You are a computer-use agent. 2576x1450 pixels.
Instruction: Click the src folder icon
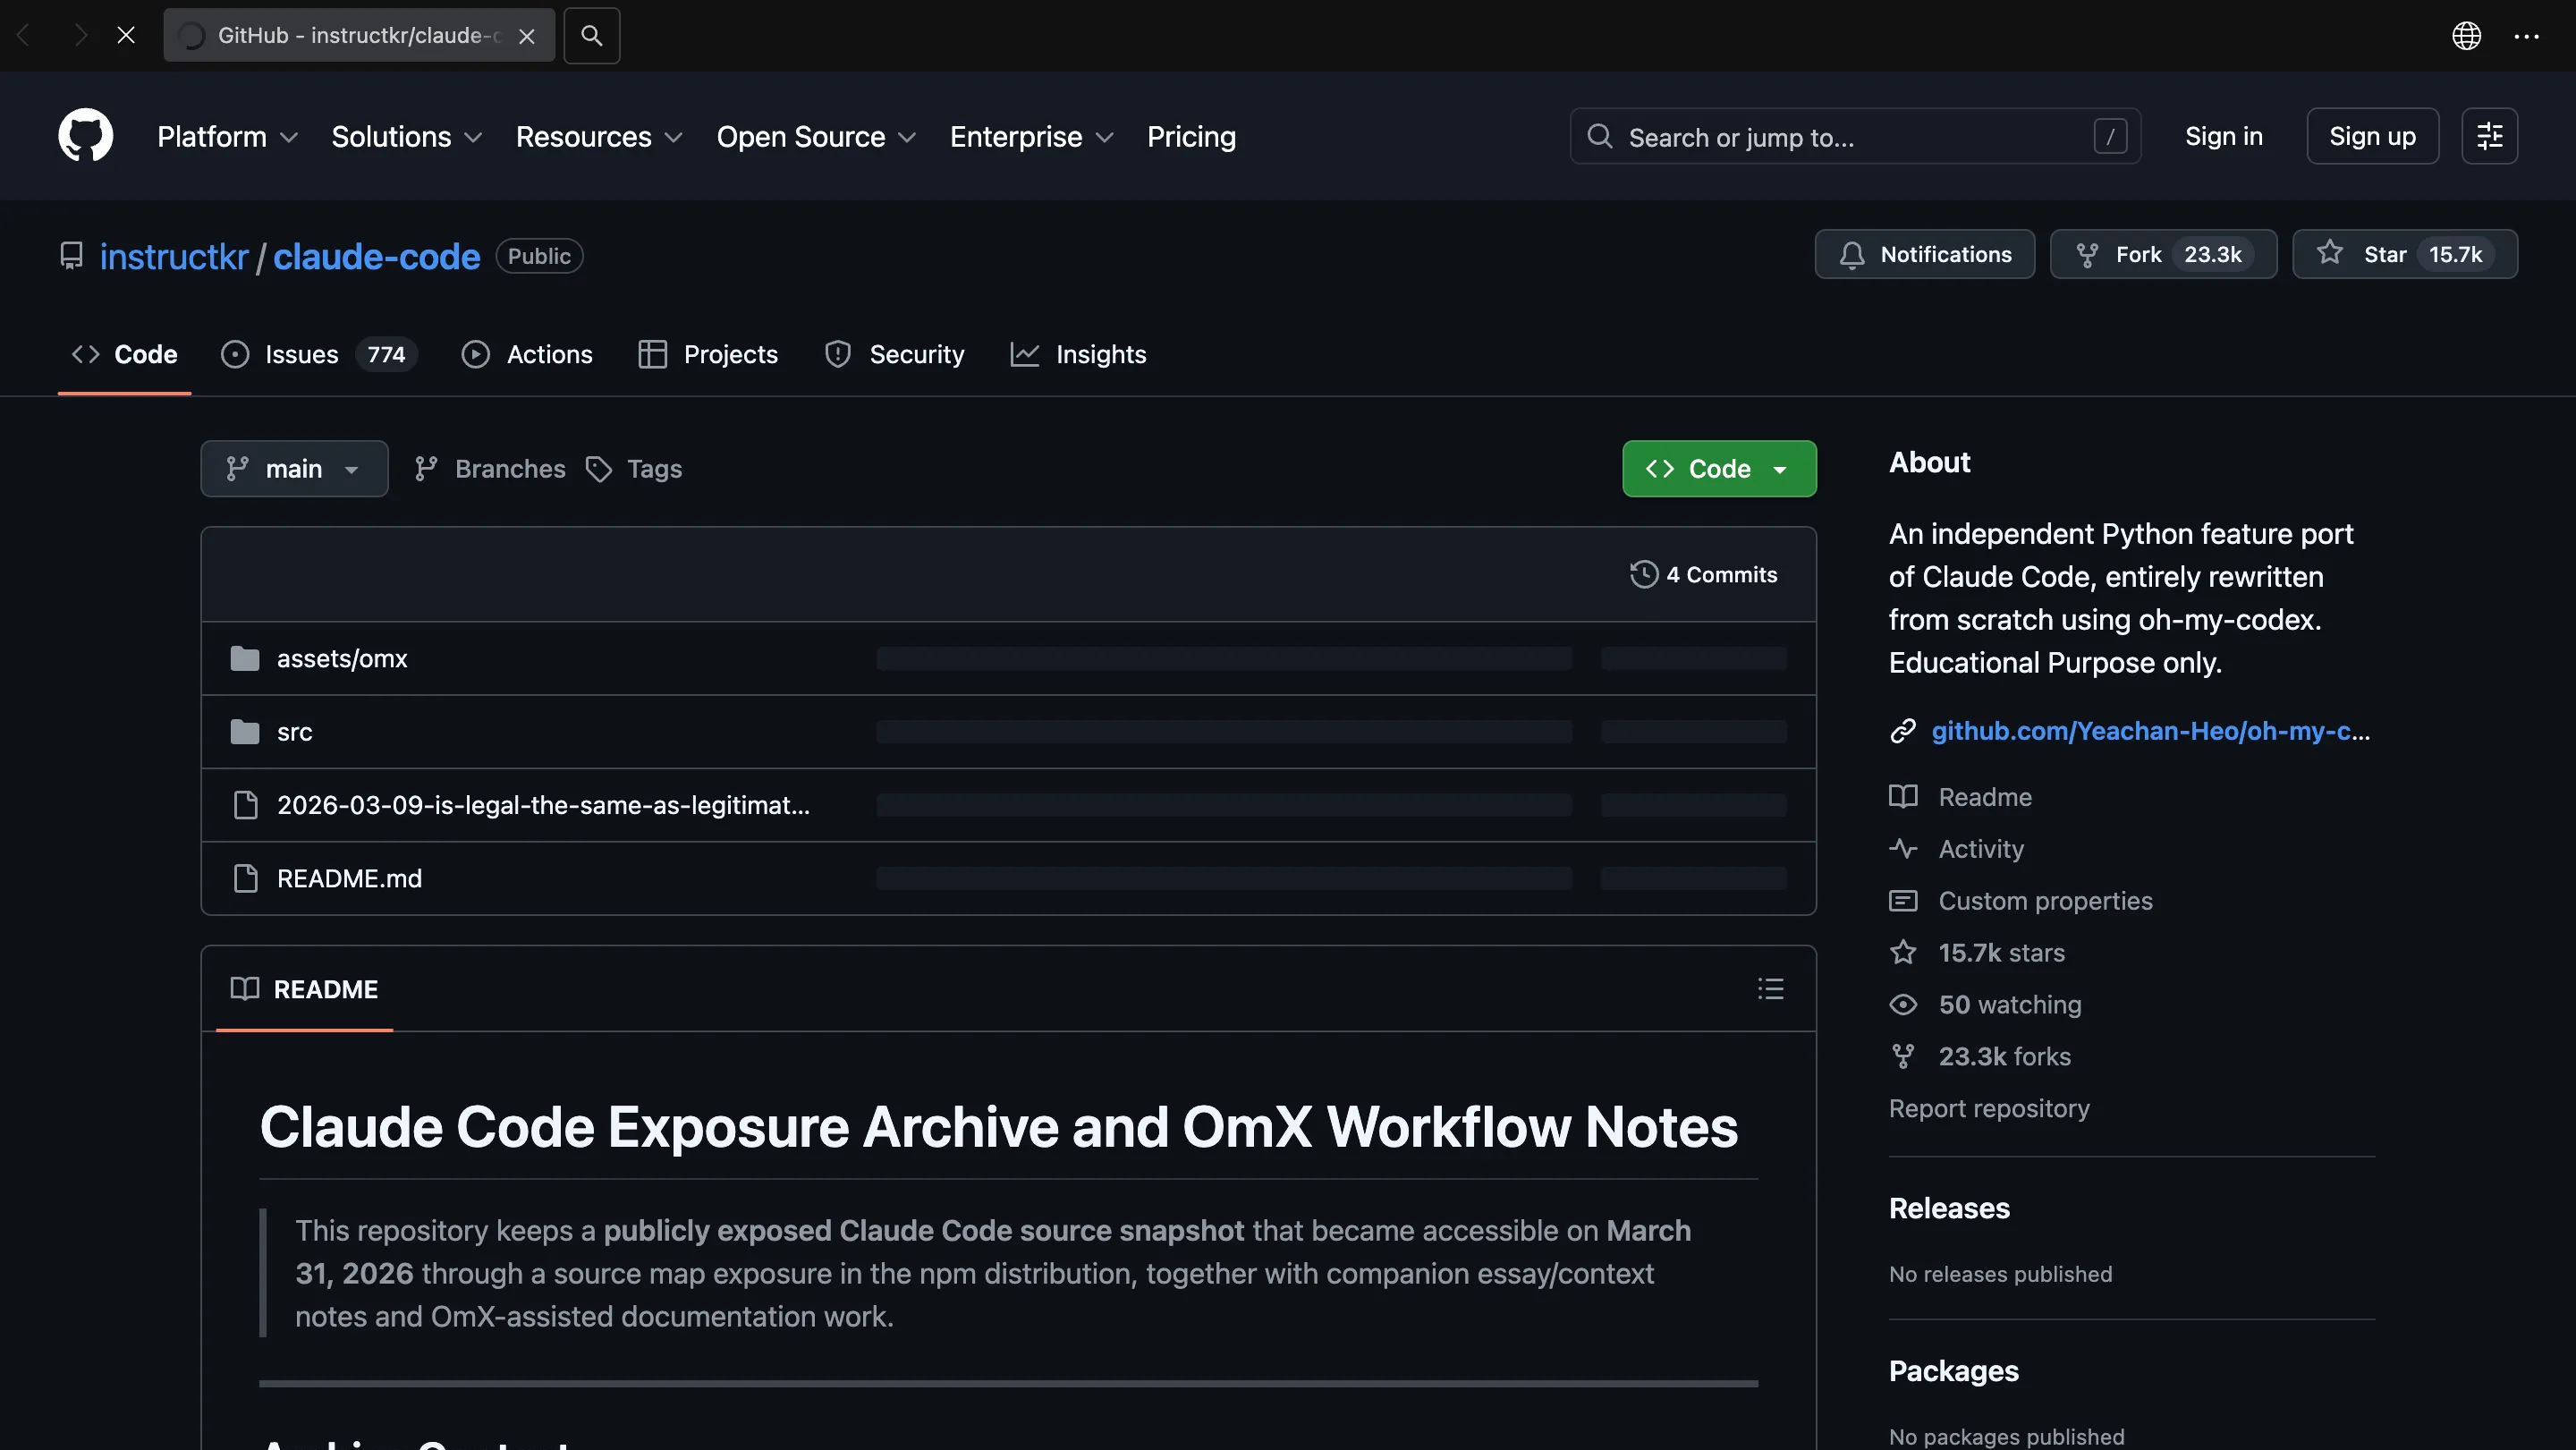point(245,732)
